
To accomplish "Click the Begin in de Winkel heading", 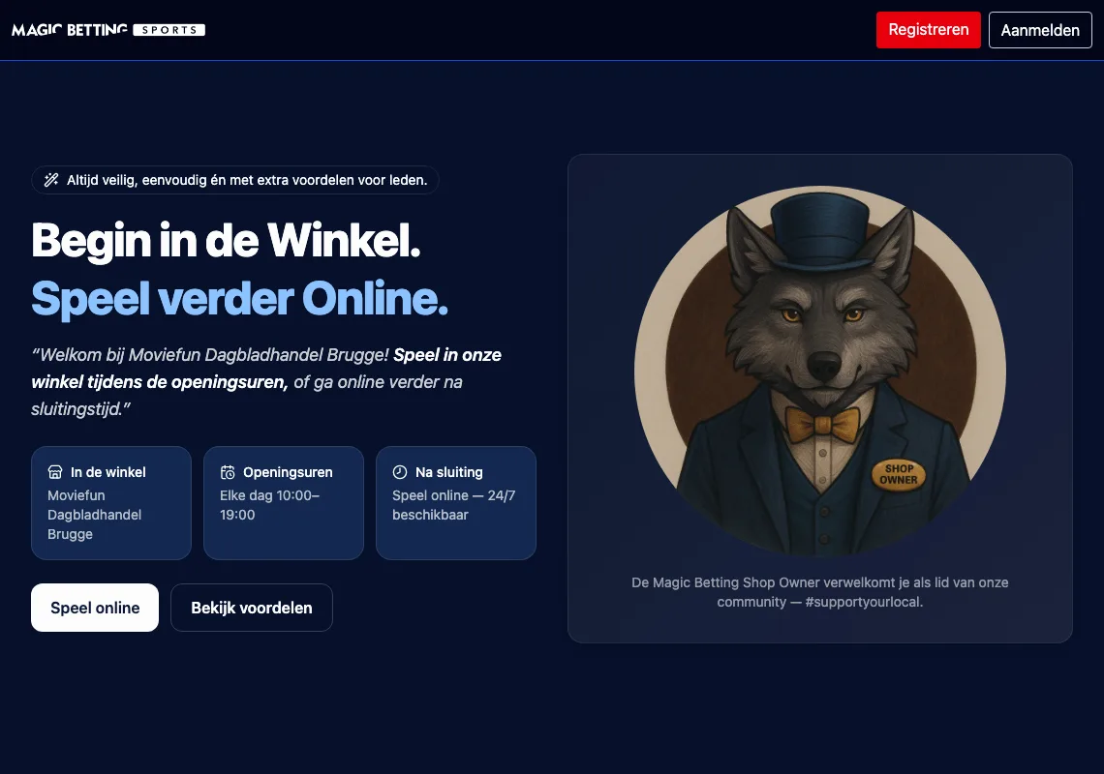I will [226, 241].
